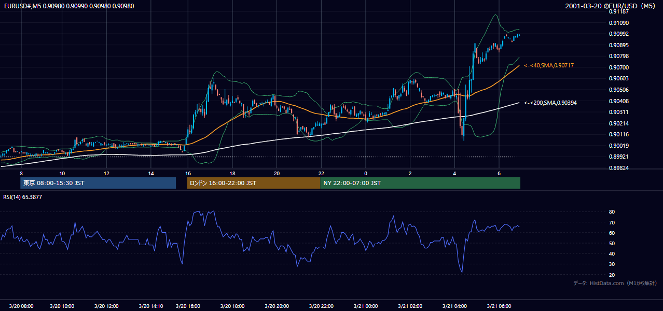Click RSI axis level 50
The width and height of the screenshot is (663, 311).
click(612, 243)
